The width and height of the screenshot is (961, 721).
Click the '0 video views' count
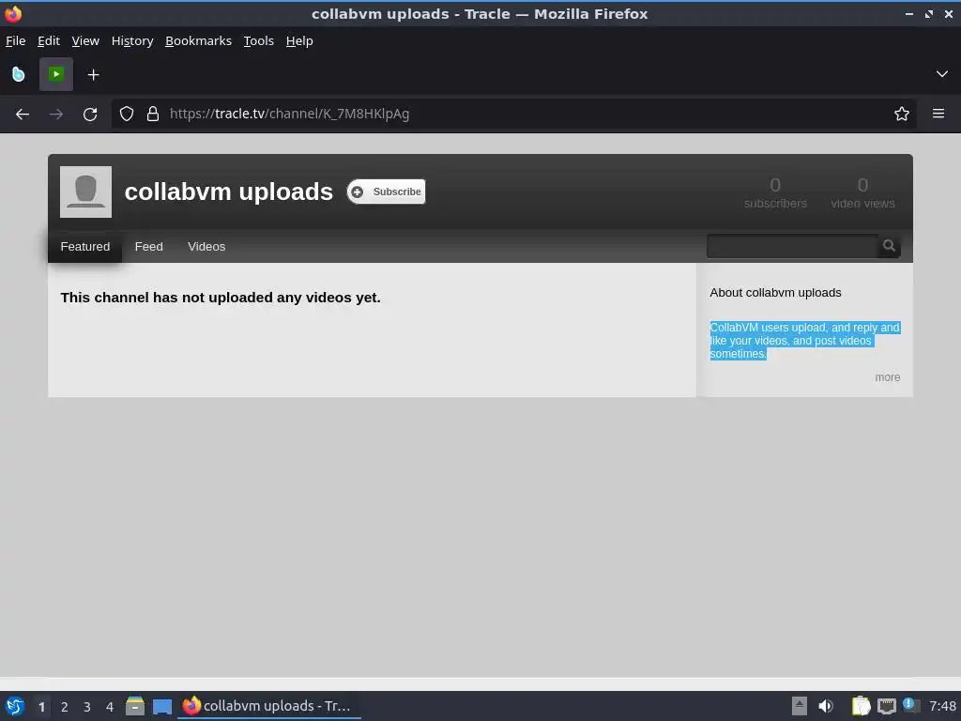point(862,193)
